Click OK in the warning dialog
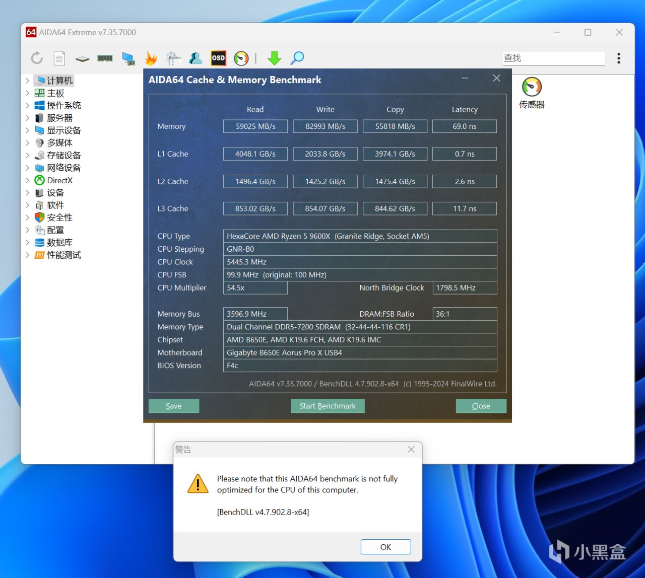The width and height of the screenshot is (645, 578). tap(386, 547)
